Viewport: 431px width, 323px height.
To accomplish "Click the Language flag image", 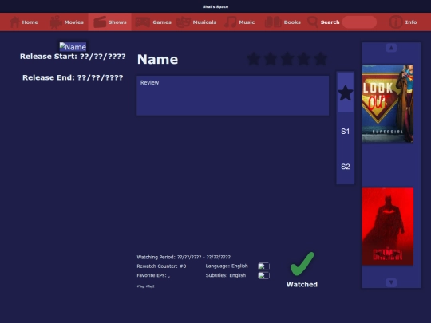I will pos(263,266).
